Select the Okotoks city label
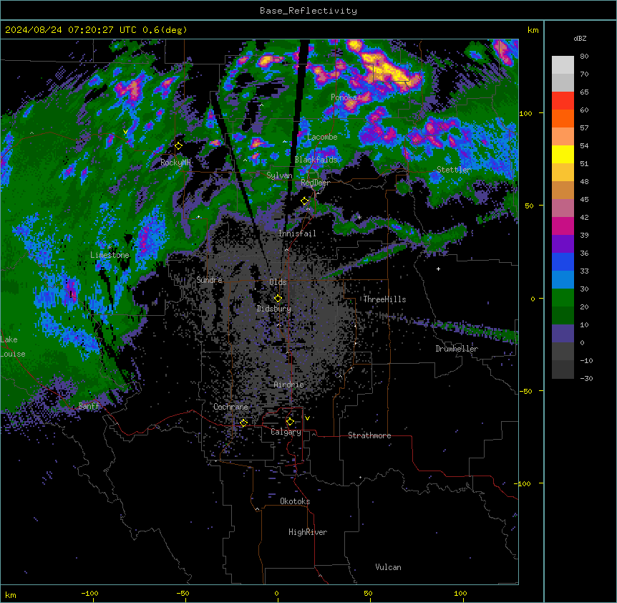 (295, 501)
